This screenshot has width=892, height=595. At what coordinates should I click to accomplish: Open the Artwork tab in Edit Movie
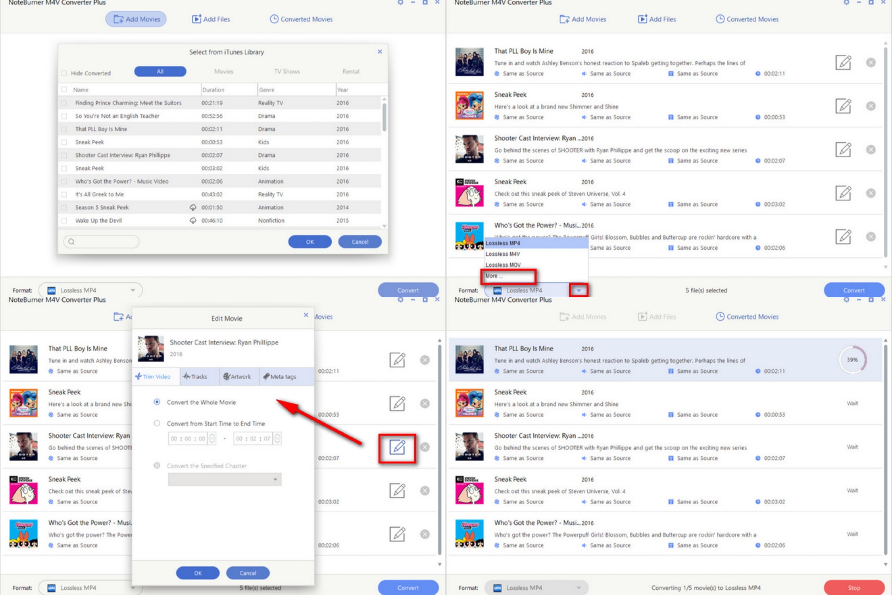pos(240,377)
